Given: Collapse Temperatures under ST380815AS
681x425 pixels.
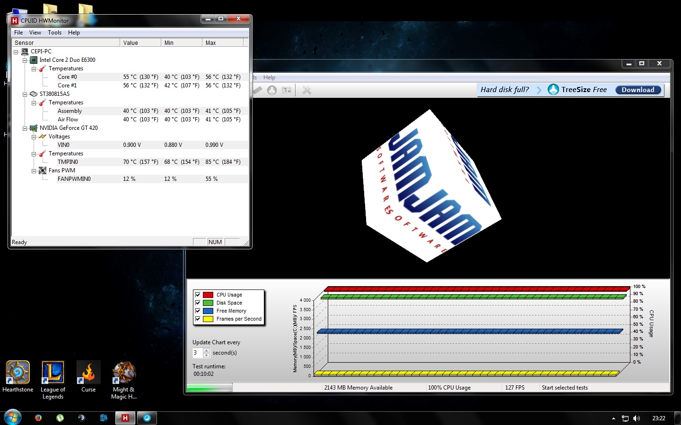Looking at the screenshot, I should pos(34,102).
